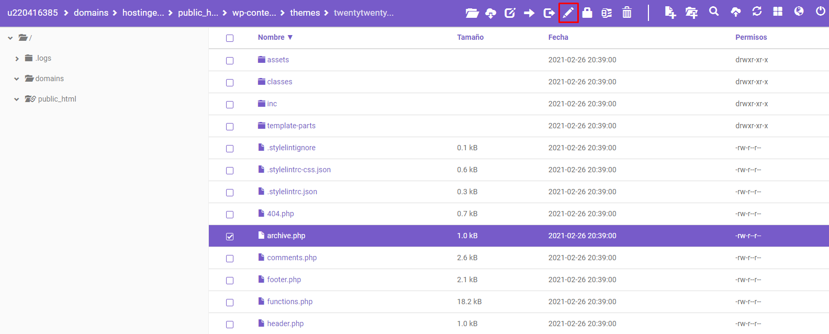Check the box for footer.php
This screenshot has height=334, width=829.
(230, 281)
